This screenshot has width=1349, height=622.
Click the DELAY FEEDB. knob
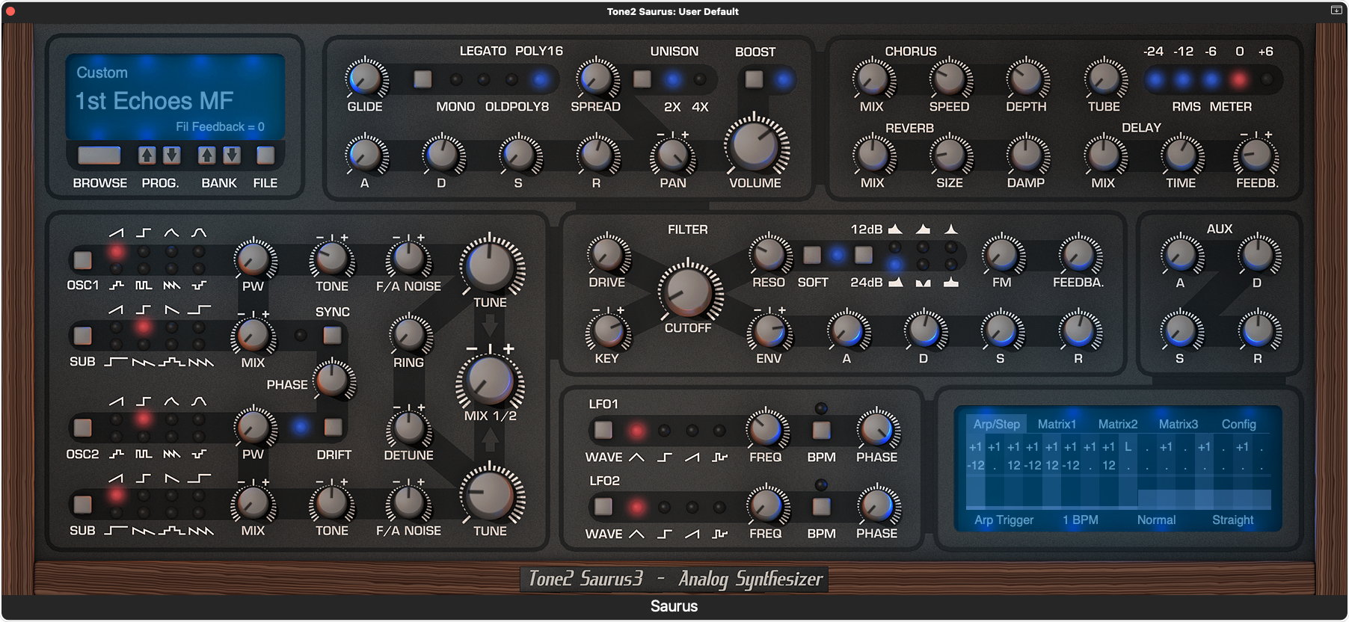[x=1258, y=155]
